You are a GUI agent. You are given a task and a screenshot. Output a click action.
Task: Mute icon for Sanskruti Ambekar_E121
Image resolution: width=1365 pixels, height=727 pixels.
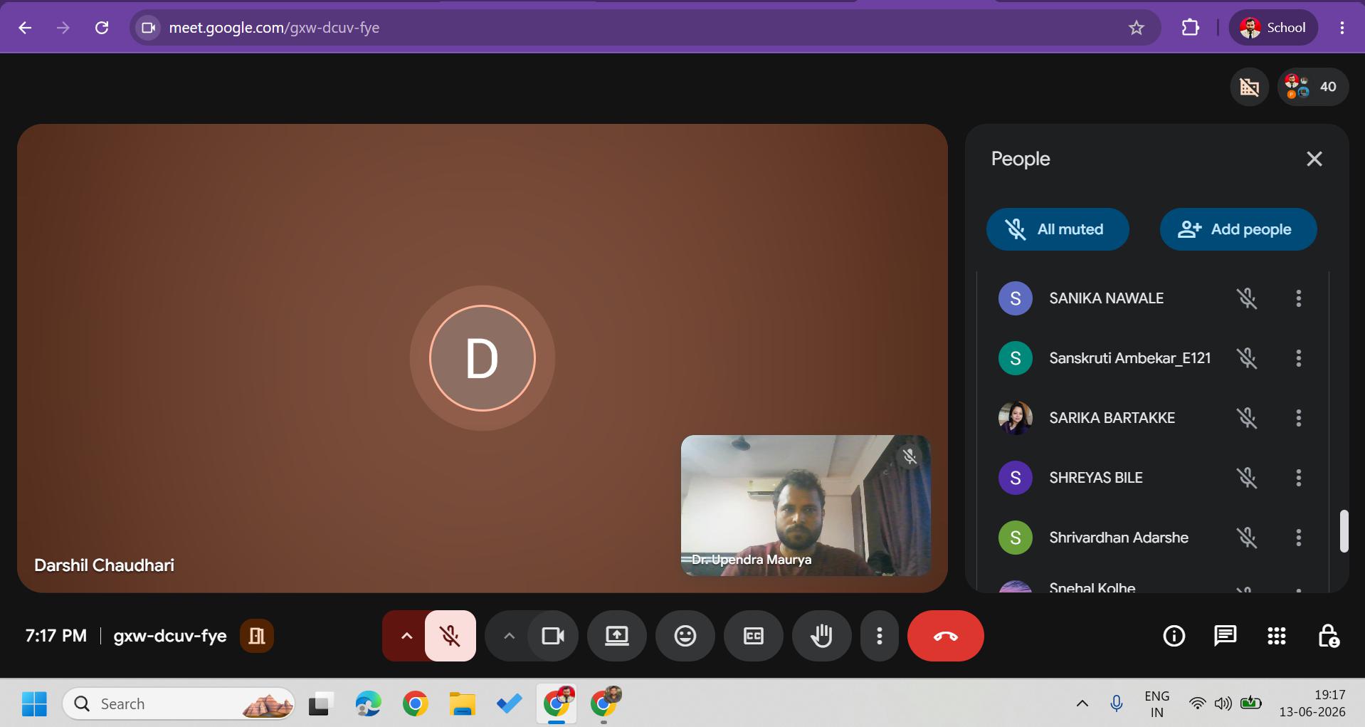pyautogui.click(x=1246, y=358)
